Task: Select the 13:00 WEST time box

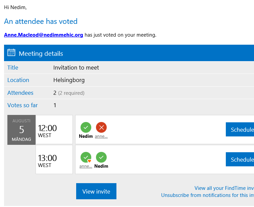Action: 54,159
